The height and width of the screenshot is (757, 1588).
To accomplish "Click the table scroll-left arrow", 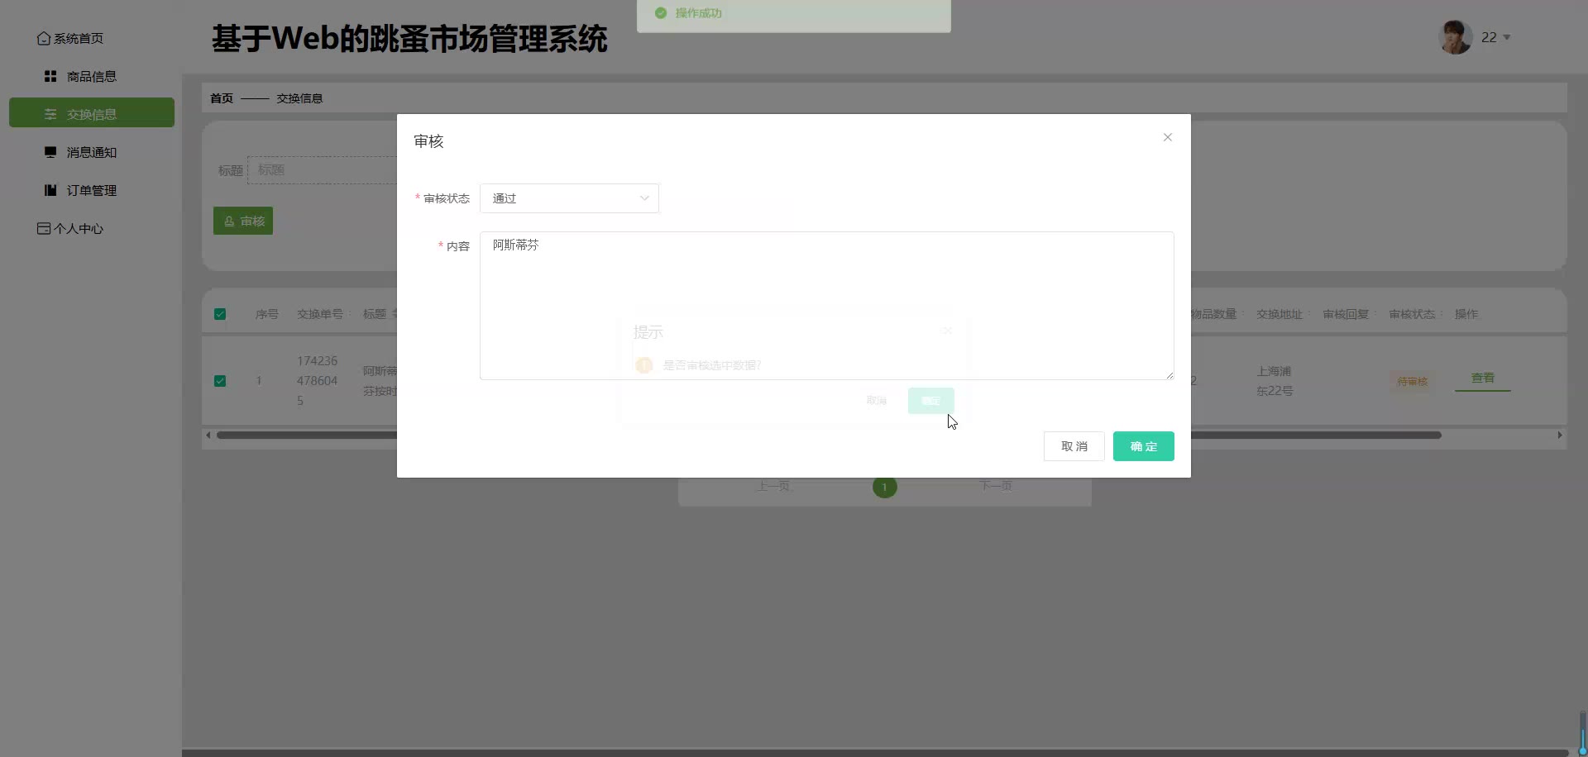I will point(208,435).
